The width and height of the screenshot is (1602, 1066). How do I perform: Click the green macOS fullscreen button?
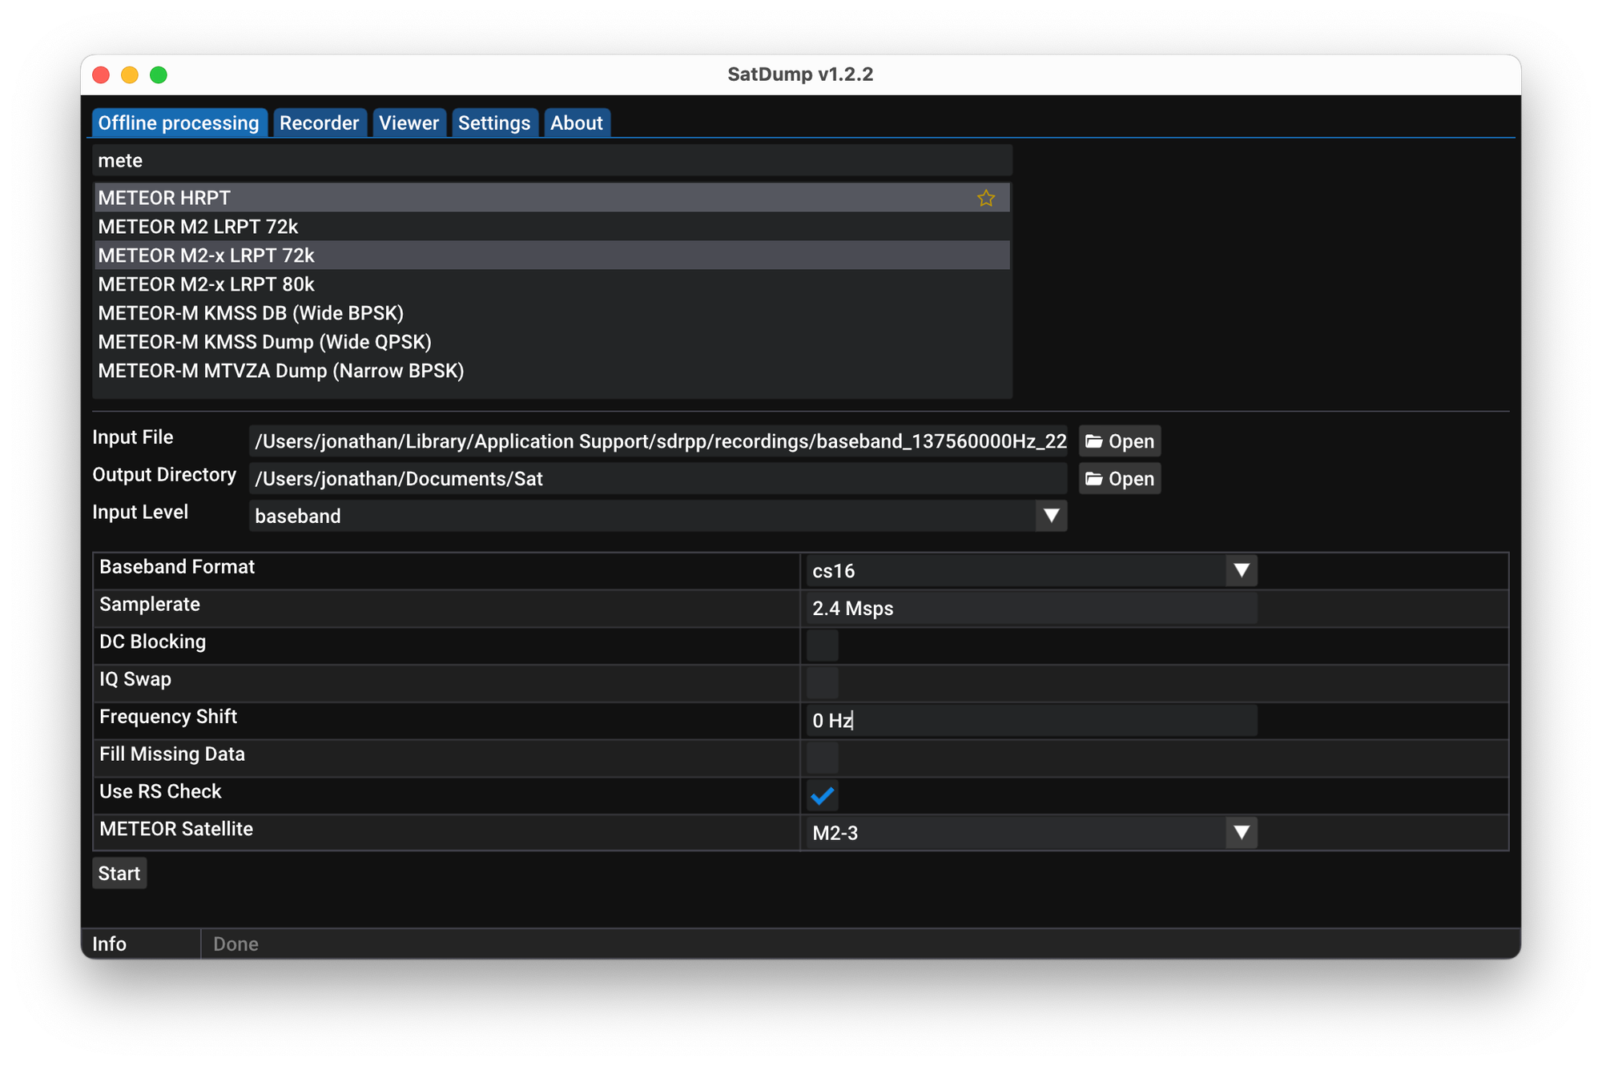[x=159, y=74]
